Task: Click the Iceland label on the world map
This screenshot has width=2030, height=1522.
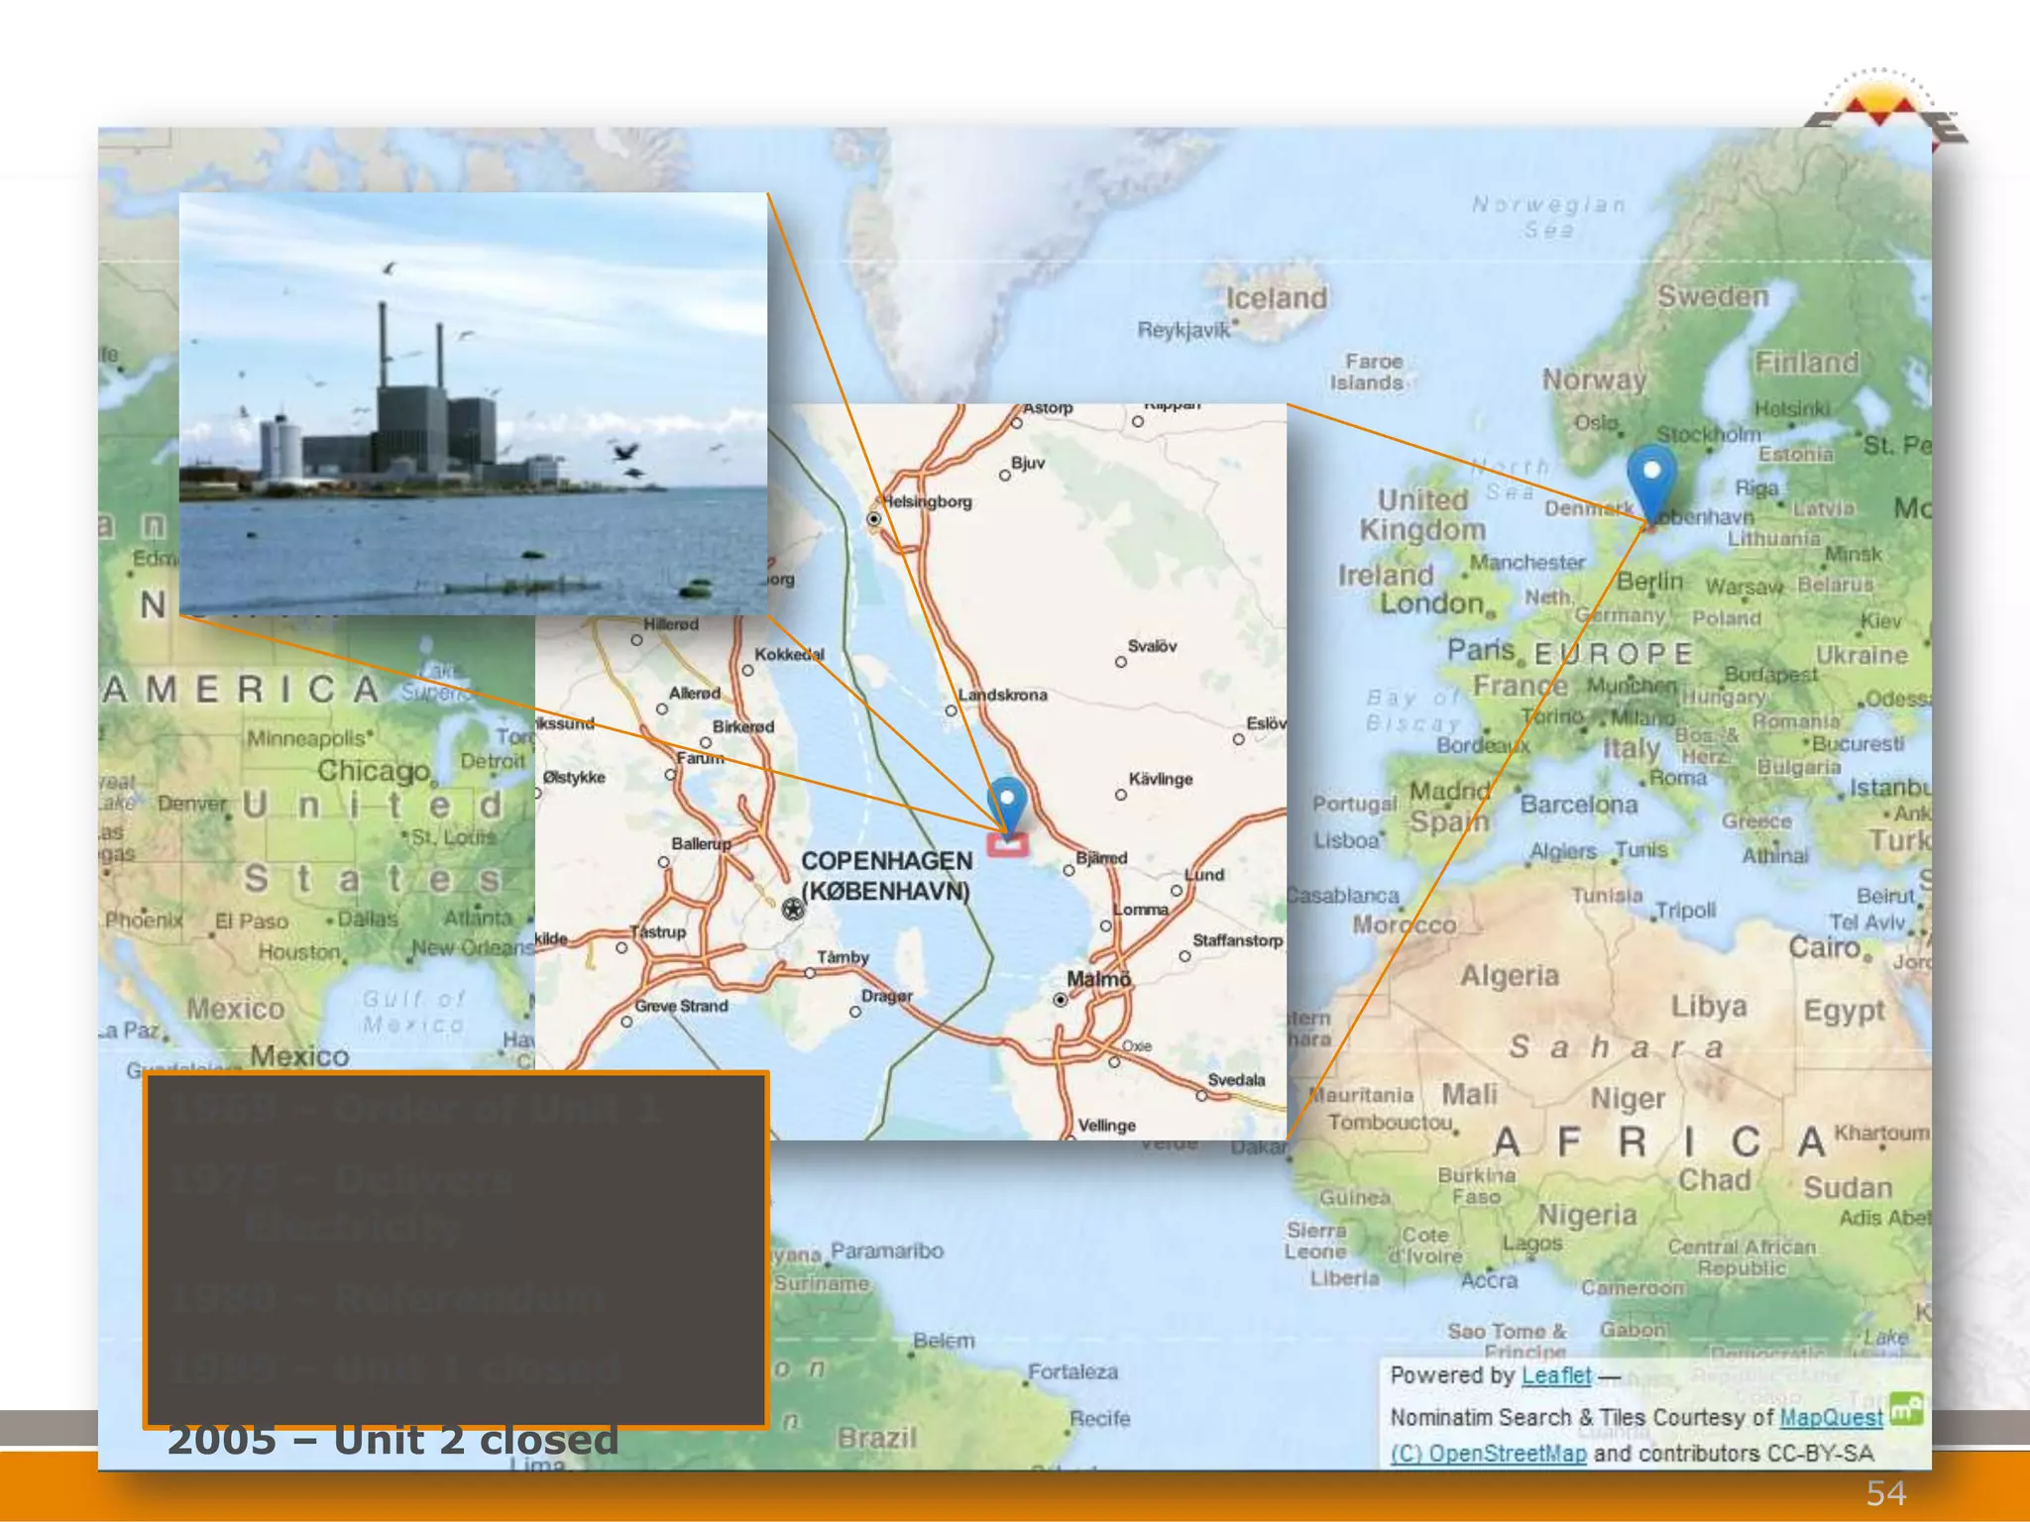Action: point(1276,298)
